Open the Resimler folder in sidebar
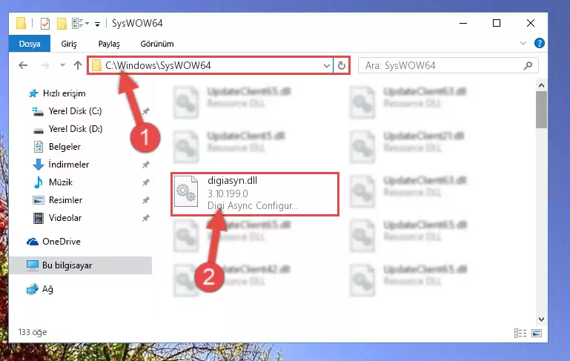 click(65, 200)
